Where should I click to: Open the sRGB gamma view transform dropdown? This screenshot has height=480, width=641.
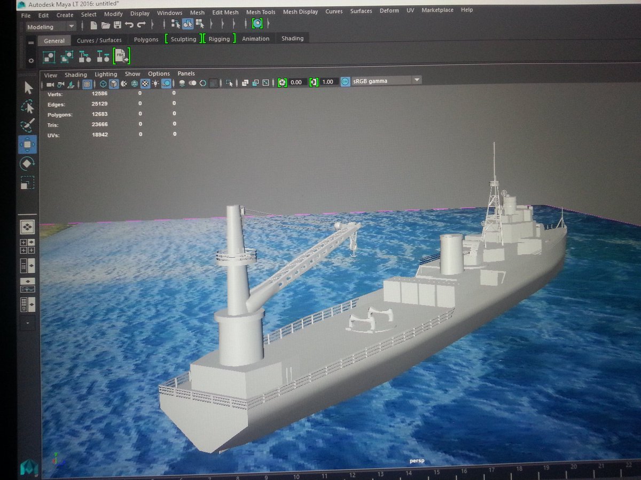pos(386,81)
